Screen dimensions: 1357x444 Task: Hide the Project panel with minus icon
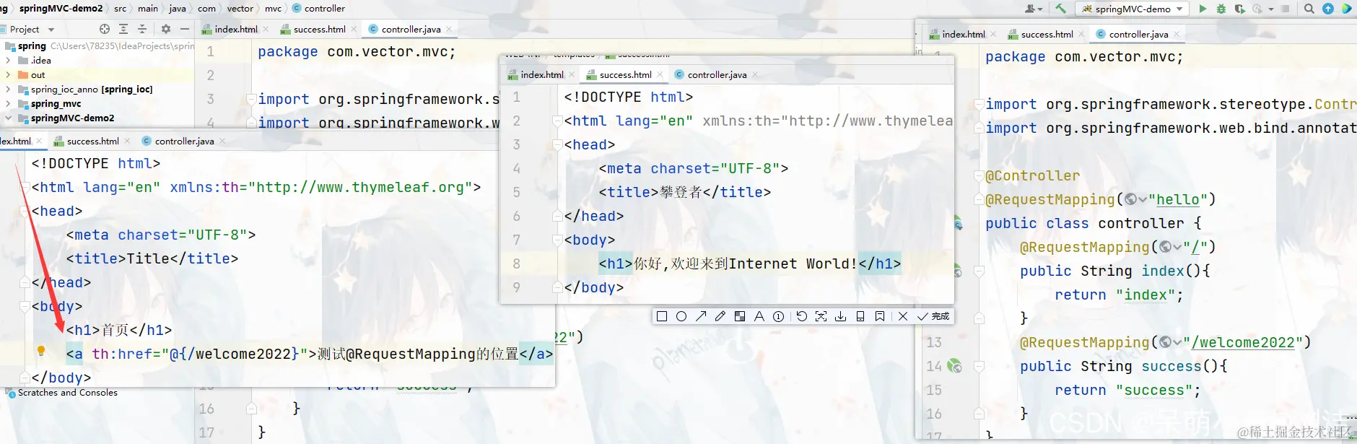click(x=185, y=29)
